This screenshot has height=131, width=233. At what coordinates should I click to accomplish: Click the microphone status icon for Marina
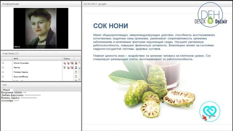(65, 68)
